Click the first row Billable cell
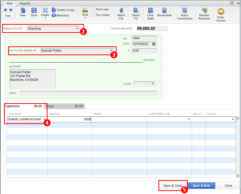The height and width of the screenshot is (194, 241). point(199,119)
